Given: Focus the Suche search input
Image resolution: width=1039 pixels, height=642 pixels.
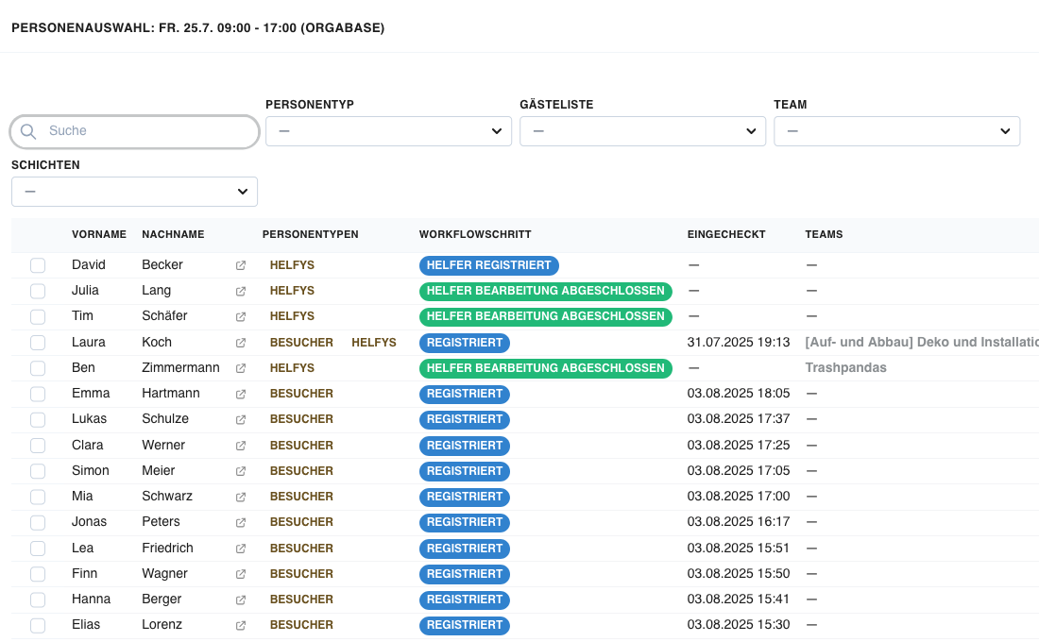Looking at the screenshot, I should tap(134, 131).
